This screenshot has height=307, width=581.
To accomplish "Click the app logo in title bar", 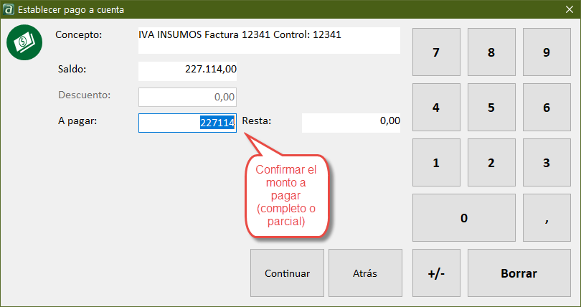I will pyautogui.click(x=9, y=9).
